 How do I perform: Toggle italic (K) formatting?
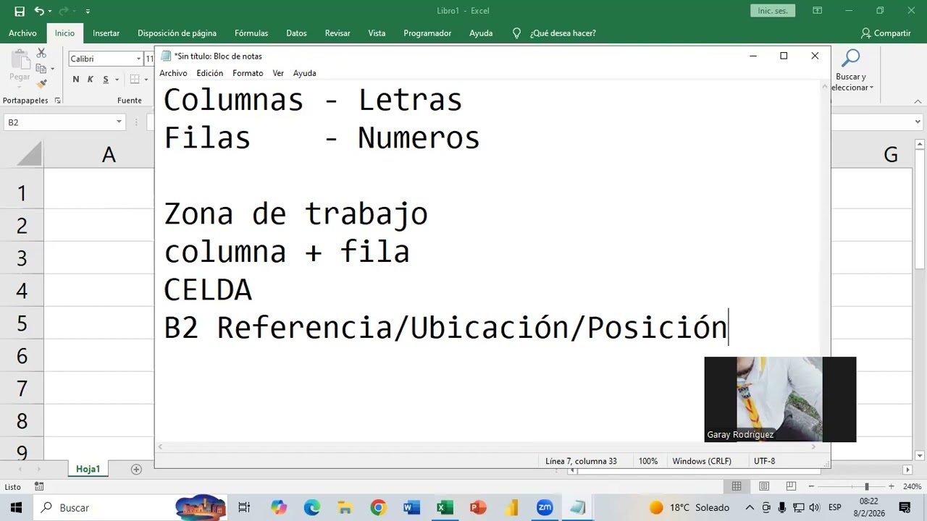coord(91,80)
